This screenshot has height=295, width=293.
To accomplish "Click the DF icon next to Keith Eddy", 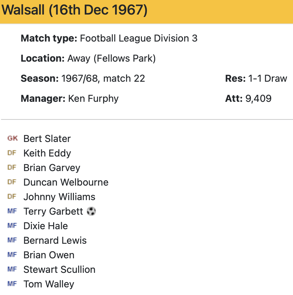I will pyautogui.click(x=12, y=153).
